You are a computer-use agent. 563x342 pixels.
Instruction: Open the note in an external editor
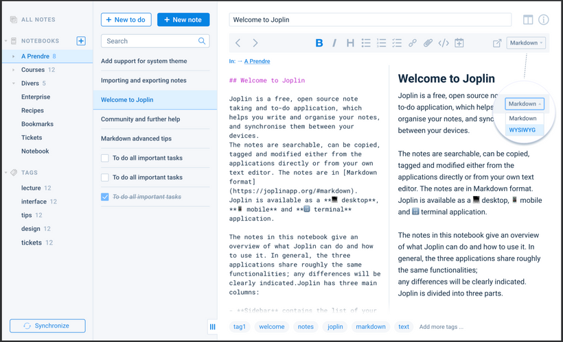click(497, 43)
